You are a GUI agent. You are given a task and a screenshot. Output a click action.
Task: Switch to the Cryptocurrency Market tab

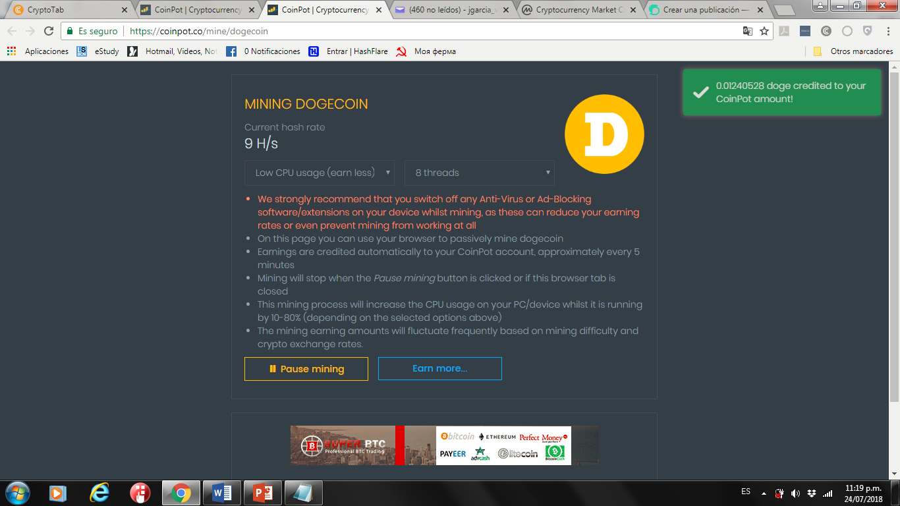coord(580,11)
